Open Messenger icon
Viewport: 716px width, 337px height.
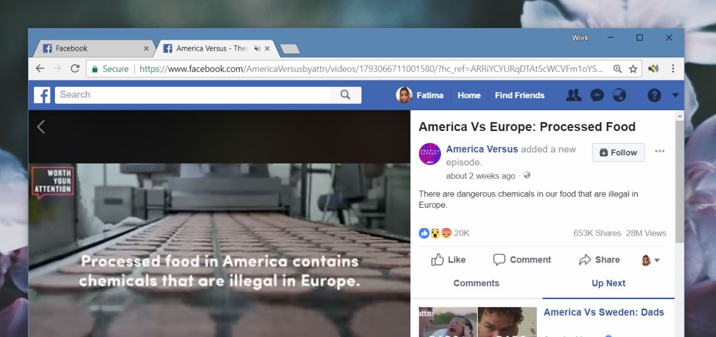click(x=597, y=95)
